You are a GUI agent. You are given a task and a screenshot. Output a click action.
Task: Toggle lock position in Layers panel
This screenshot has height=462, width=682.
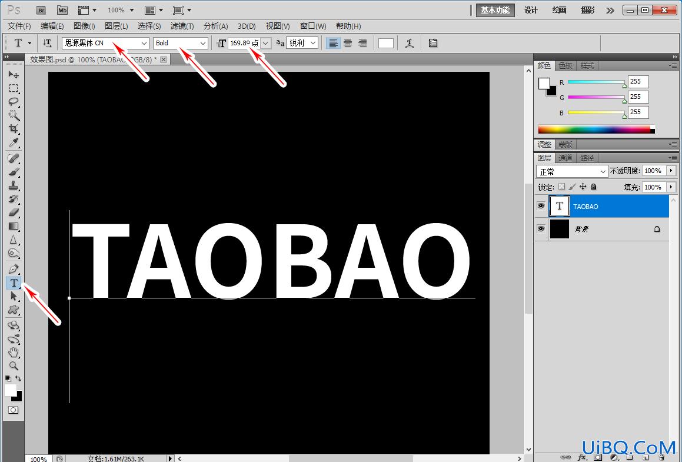click(583, 187)
